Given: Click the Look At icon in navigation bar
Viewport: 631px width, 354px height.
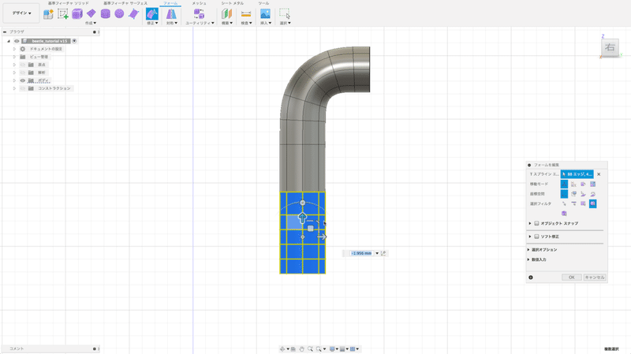Looking at the screenshot, I should [x=293, y=349].
